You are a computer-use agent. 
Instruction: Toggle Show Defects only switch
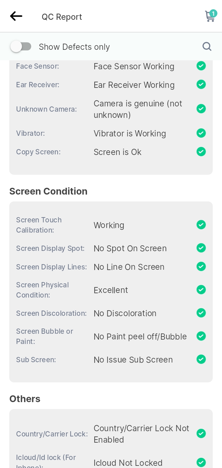(21, 47)
